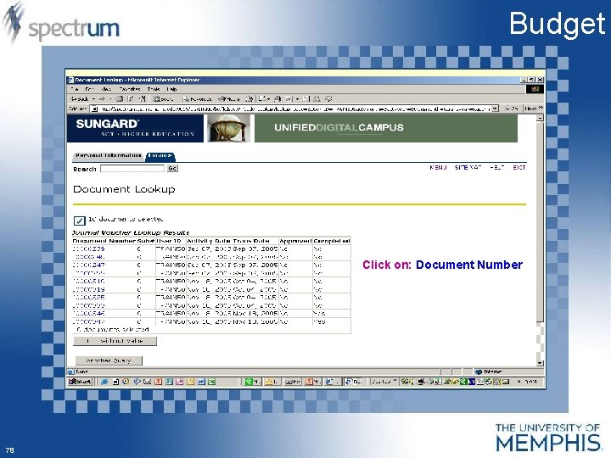Click the Search text box on page

132,168
